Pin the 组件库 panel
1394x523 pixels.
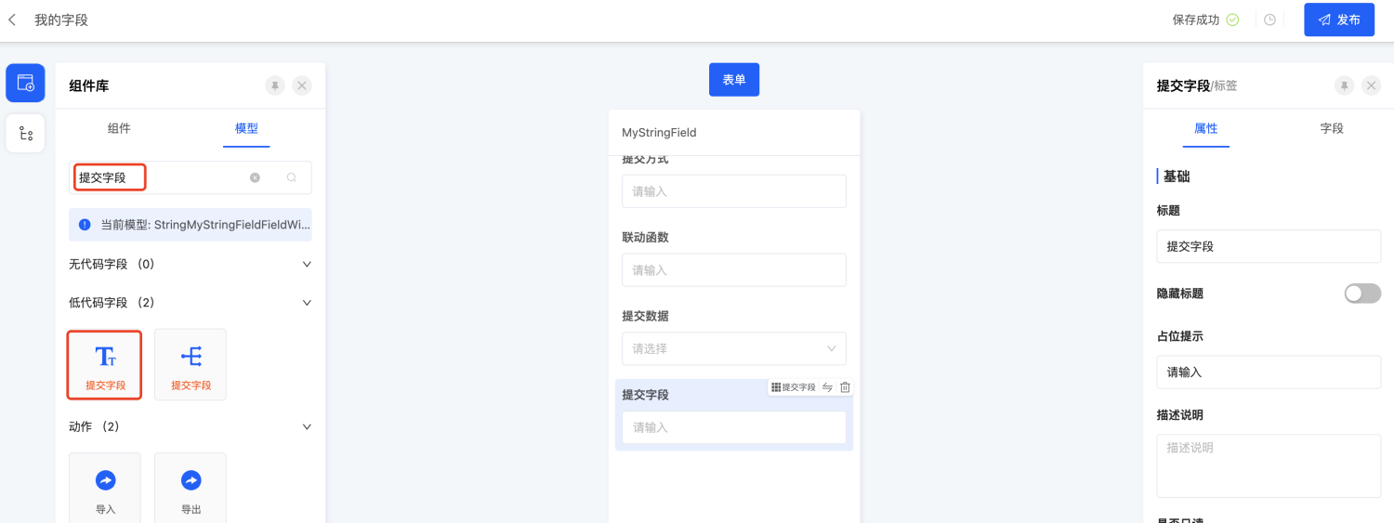point(275,85)
